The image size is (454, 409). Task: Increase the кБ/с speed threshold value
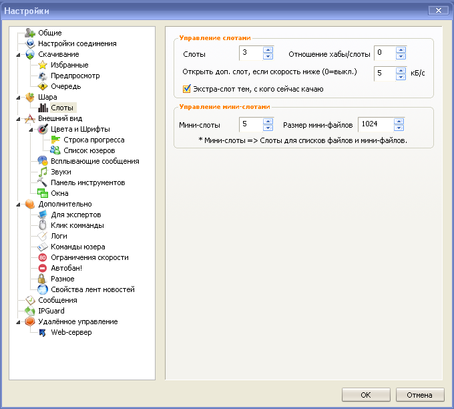tap(401, 70)
